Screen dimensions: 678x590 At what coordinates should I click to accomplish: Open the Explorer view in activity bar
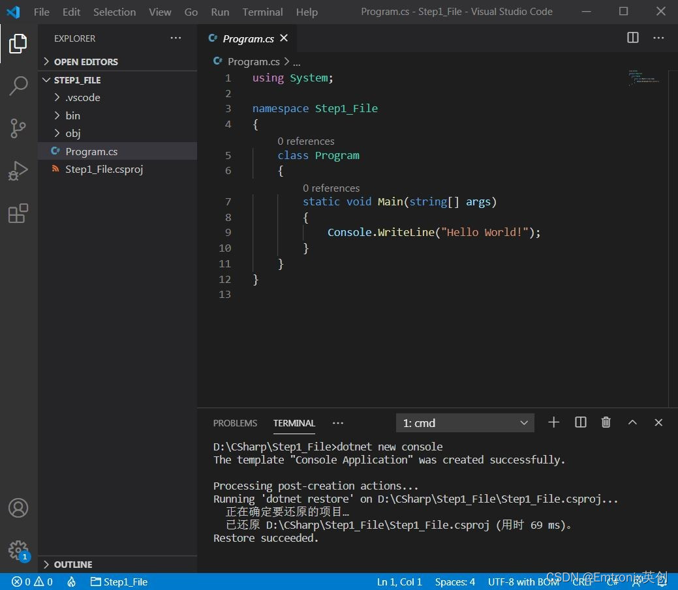point(18,44)
